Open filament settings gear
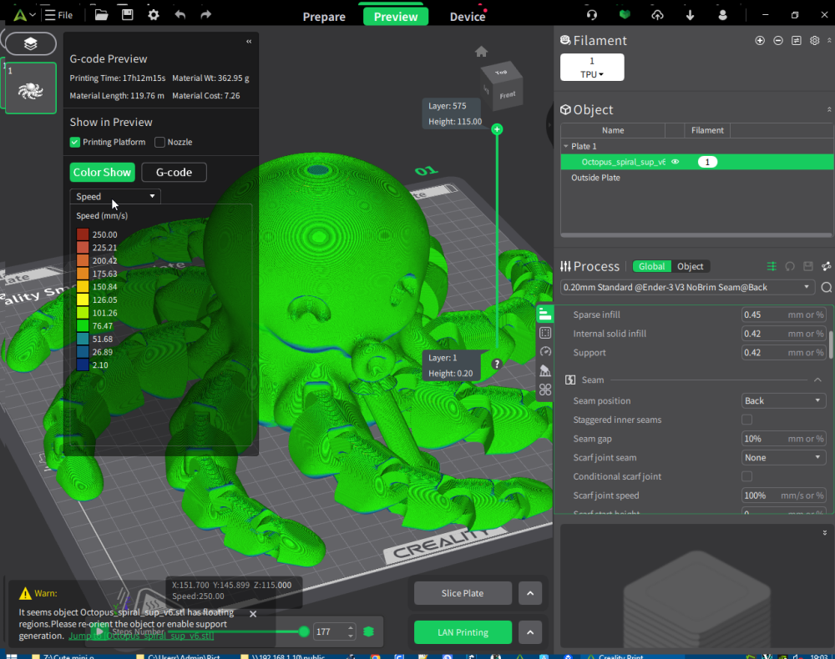 814,40
